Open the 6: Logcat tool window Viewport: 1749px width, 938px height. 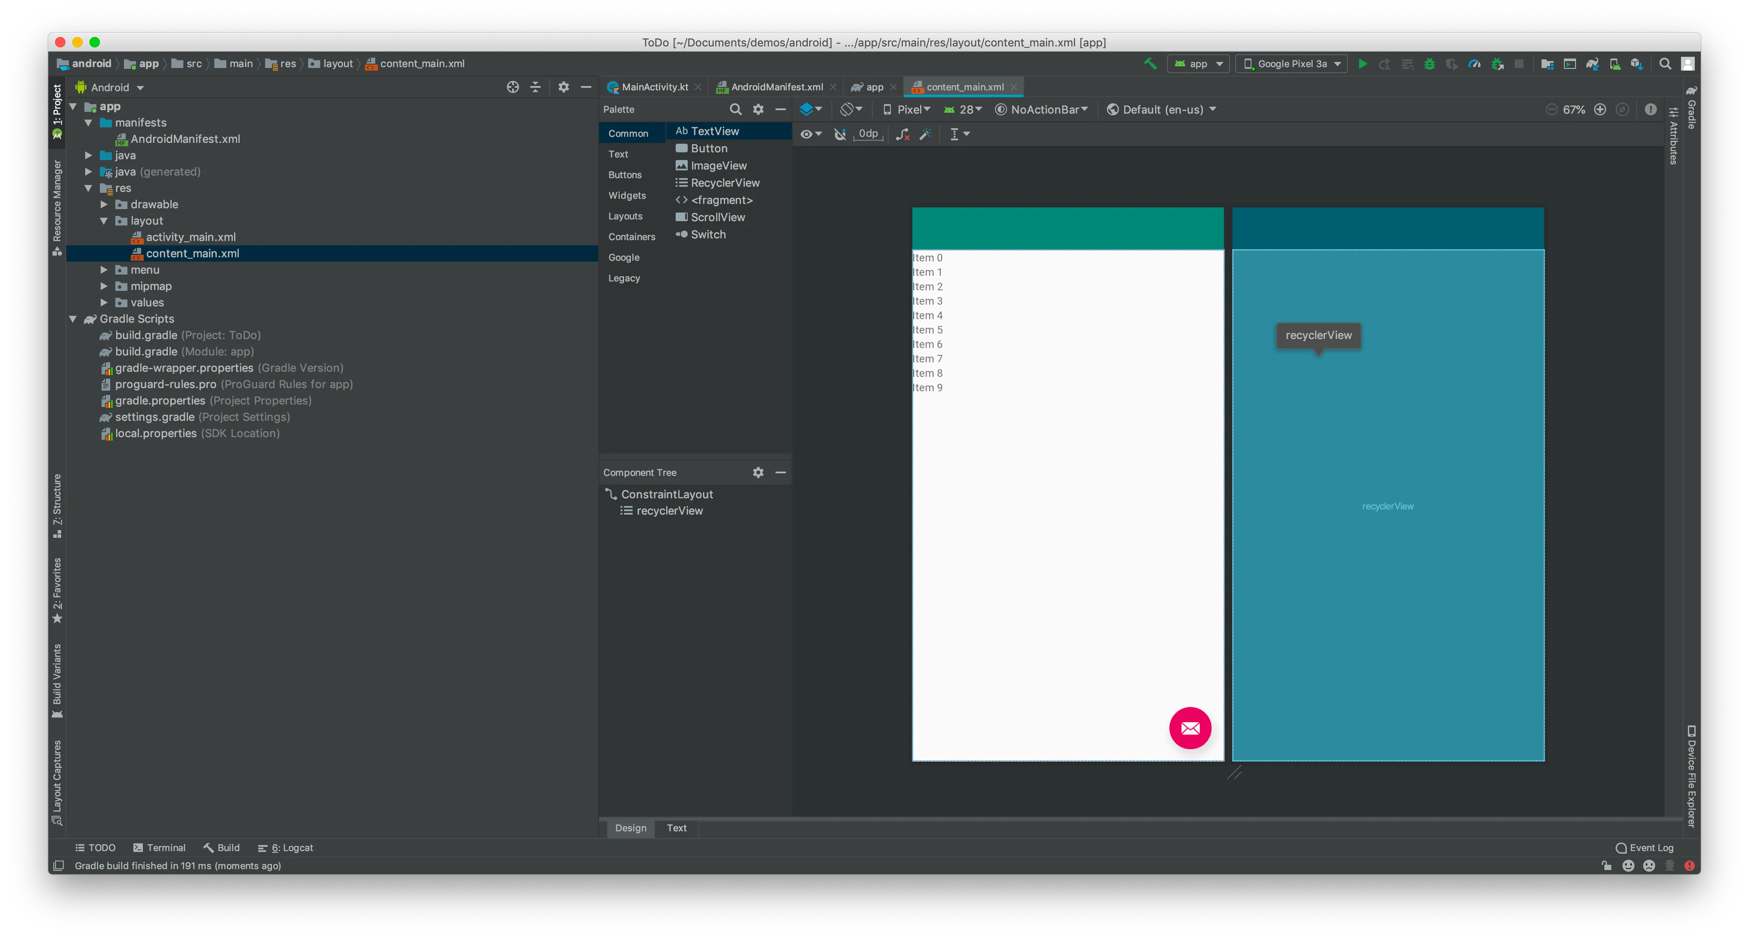click(285, 848)
